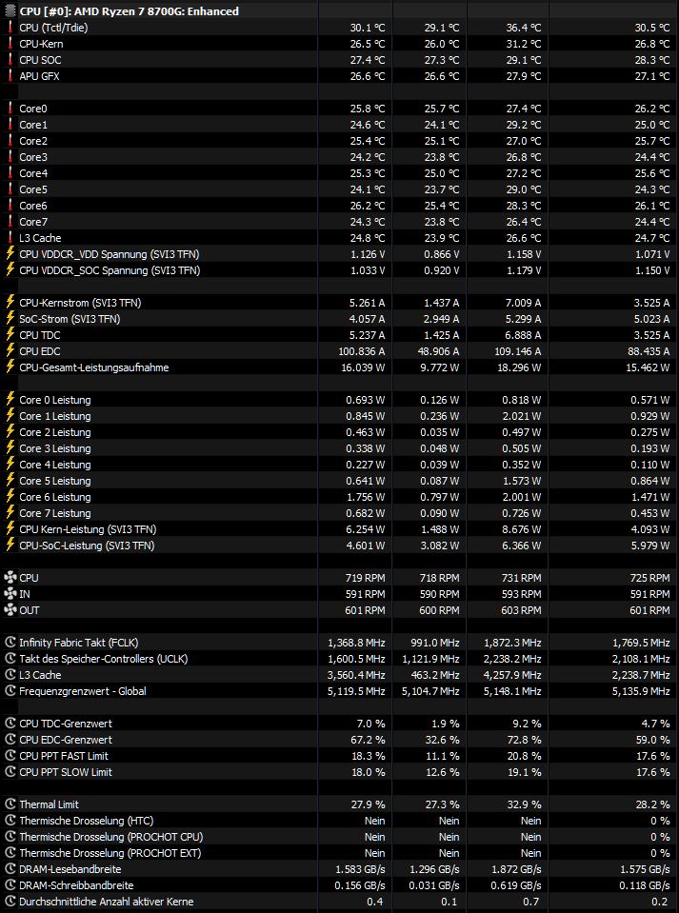Select the Core 7 Leistung row
This screenshot has width=679, height=913.
point(339,513)
